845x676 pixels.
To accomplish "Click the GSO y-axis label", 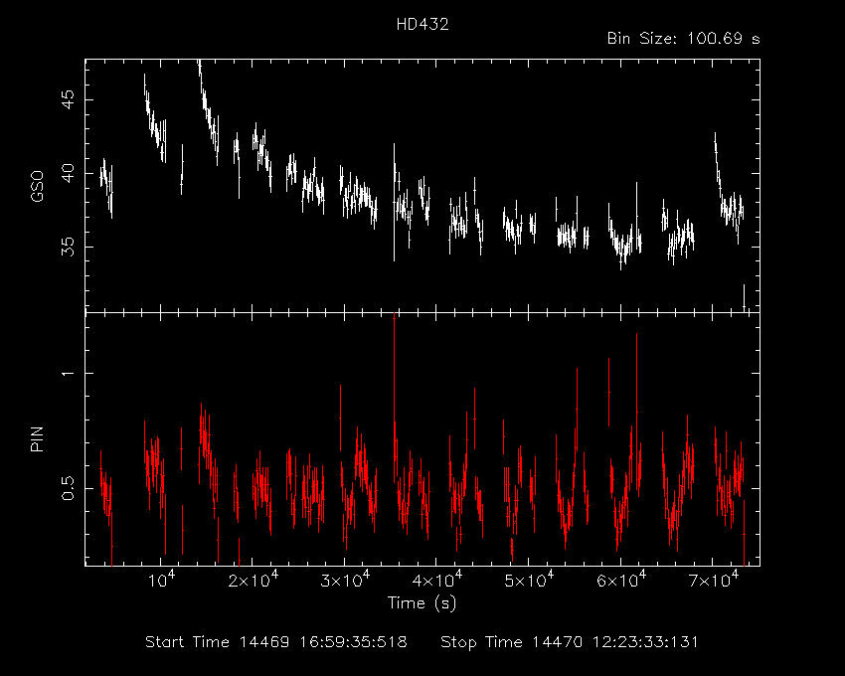I will click(x=37, y=186).
